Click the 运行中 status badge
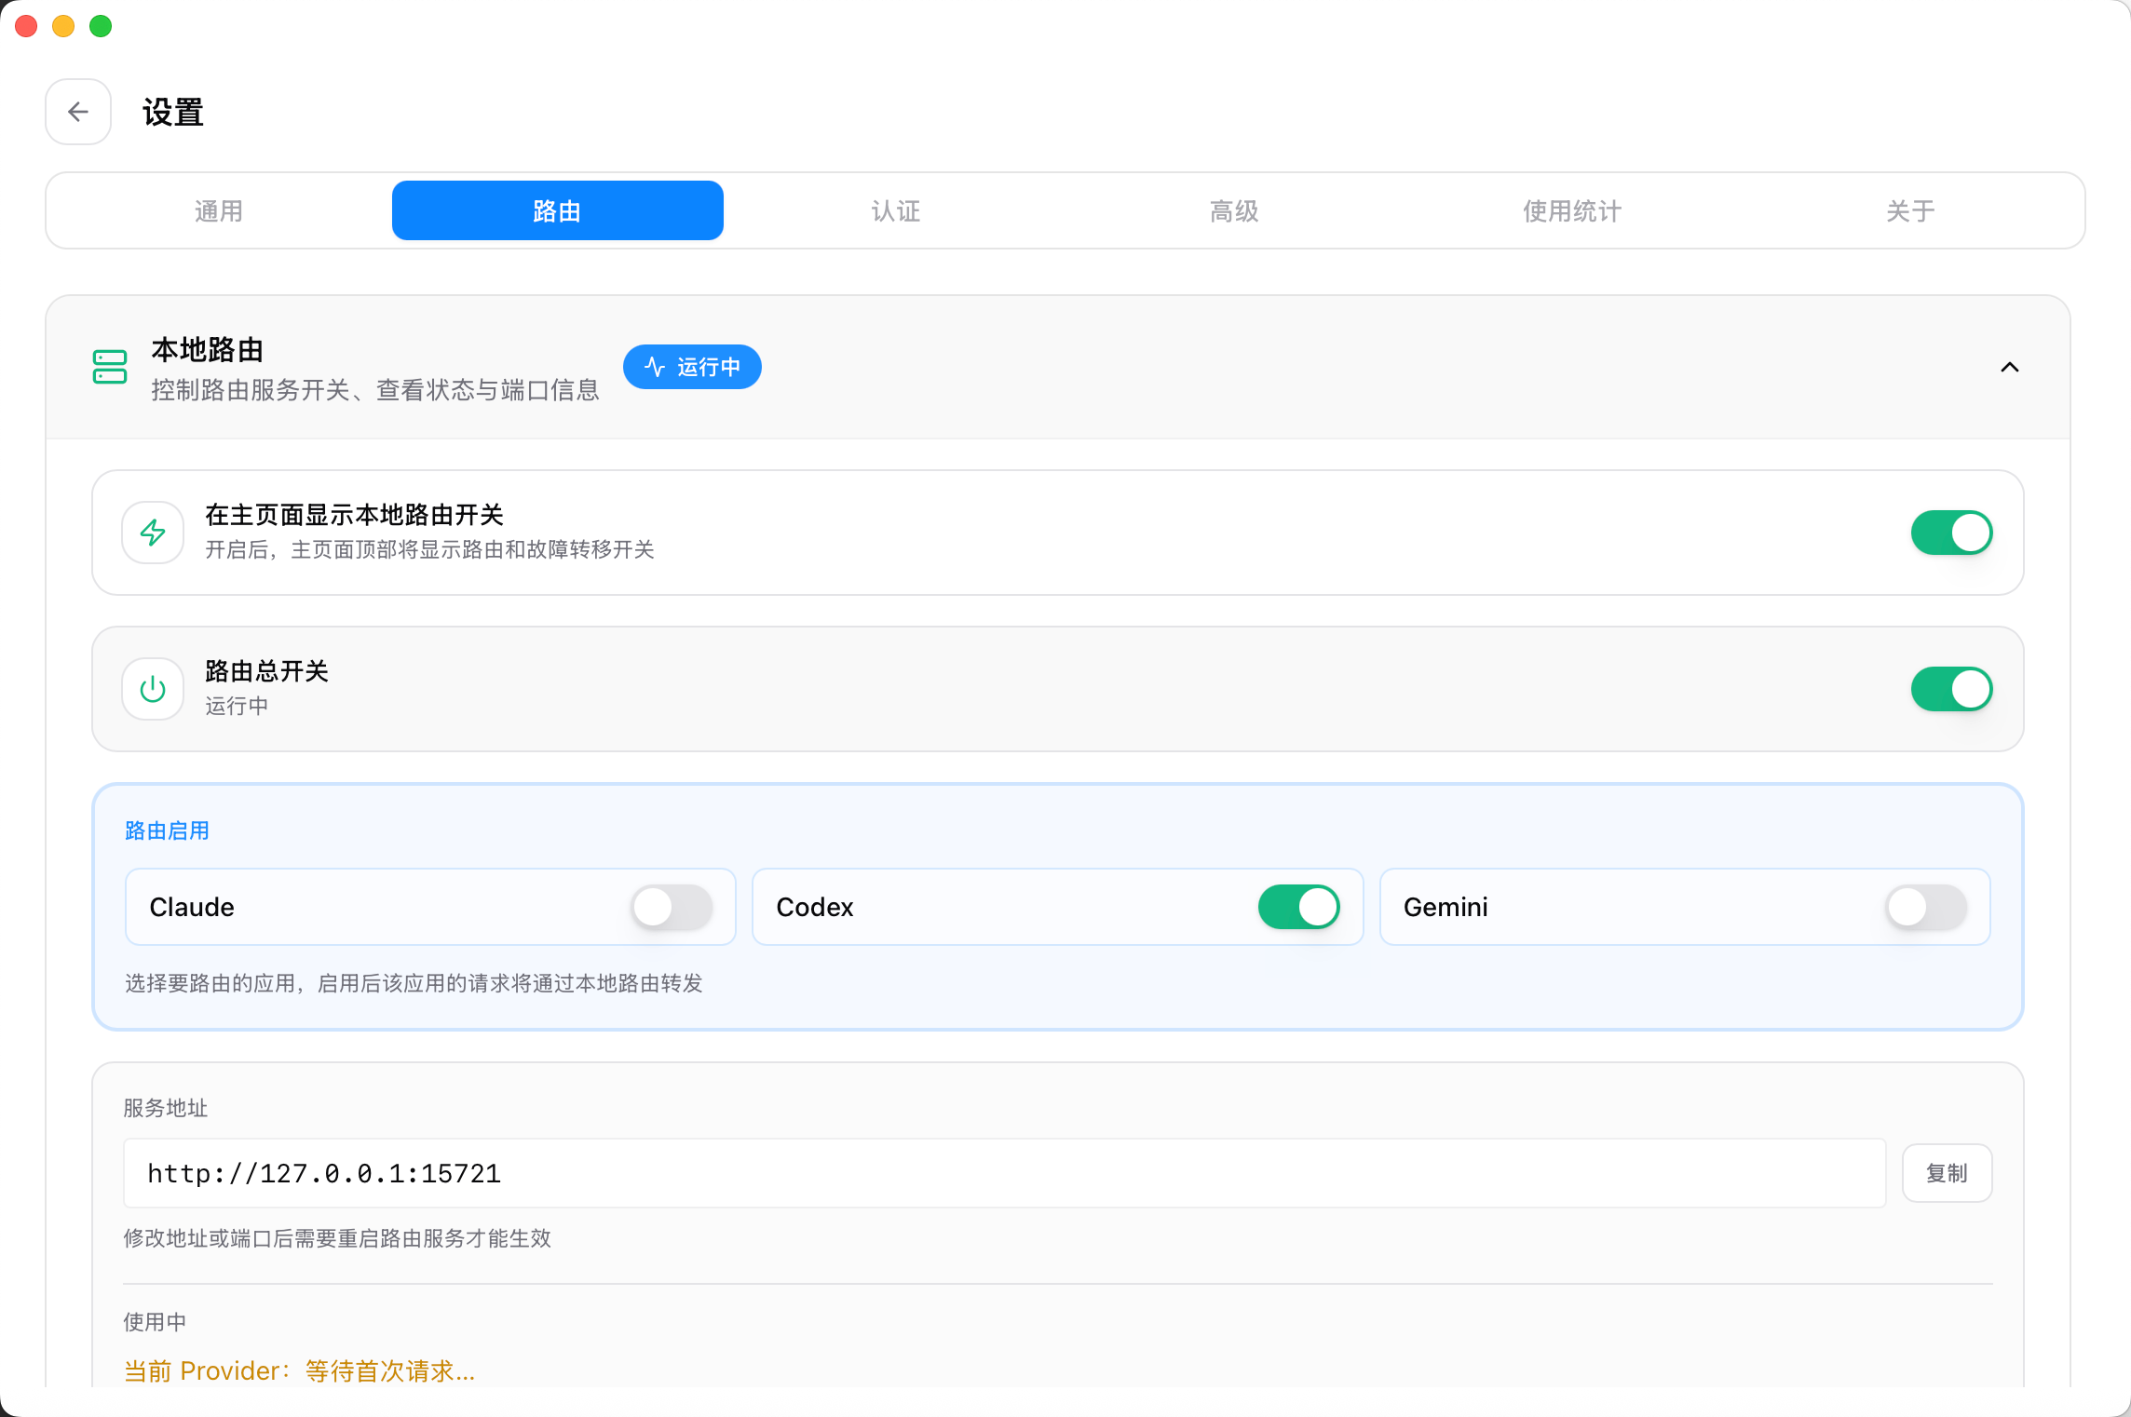 [692, 367]
